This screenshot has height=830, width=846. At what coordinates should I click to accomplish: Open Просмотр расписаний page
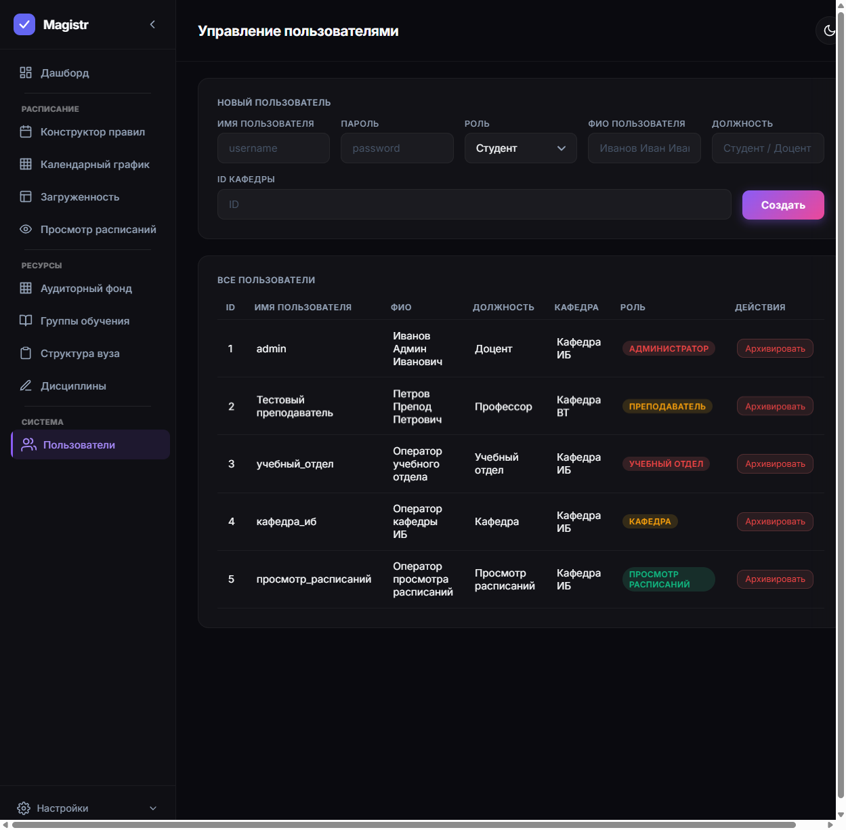click(98, 230)
